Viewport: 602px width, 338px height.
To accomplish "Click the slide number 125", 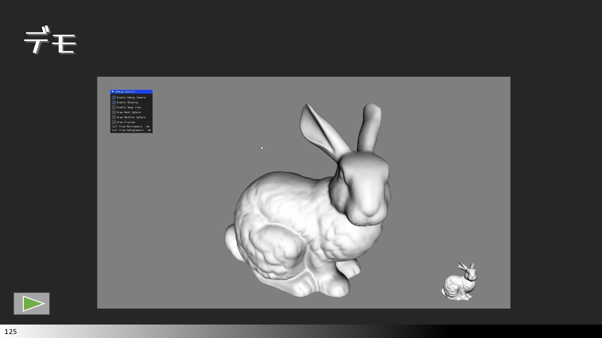I will pos(11,331).
